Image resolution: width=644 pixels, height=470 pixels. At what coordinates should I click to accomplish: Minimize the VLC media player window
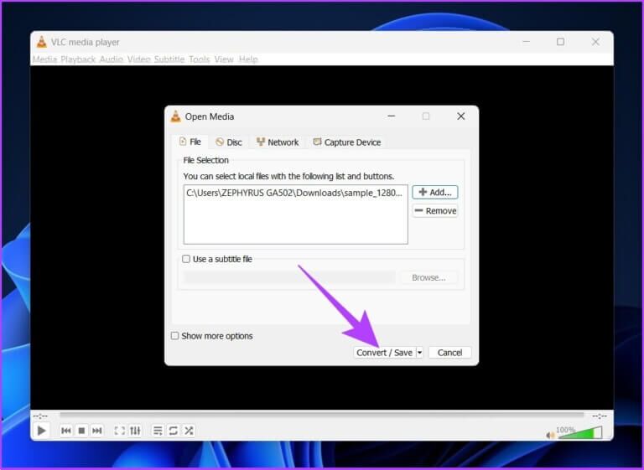click(526, 42)
